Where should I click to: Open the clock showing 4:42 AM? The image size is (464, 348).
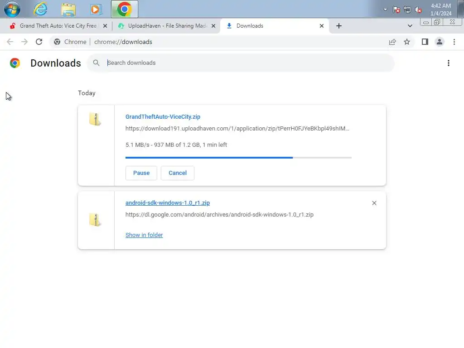[x=440, y=10]
